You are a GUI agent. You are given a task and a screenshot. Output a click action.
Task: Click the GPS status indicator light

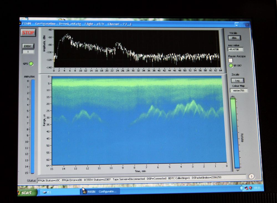pos(31,64)
